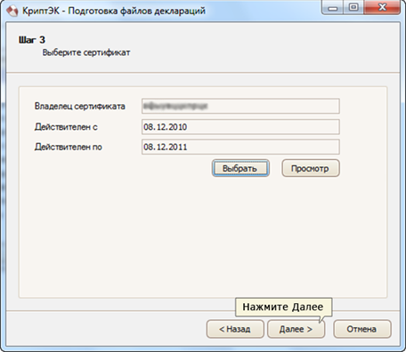
Task: Go back with the Назад button
Action: (235, 329)
